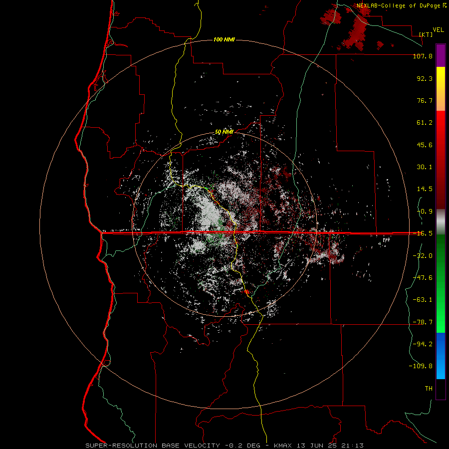Click the yellow band of the color bar
The width and height of the screenshot is (449, 449).
click(441, 77)
